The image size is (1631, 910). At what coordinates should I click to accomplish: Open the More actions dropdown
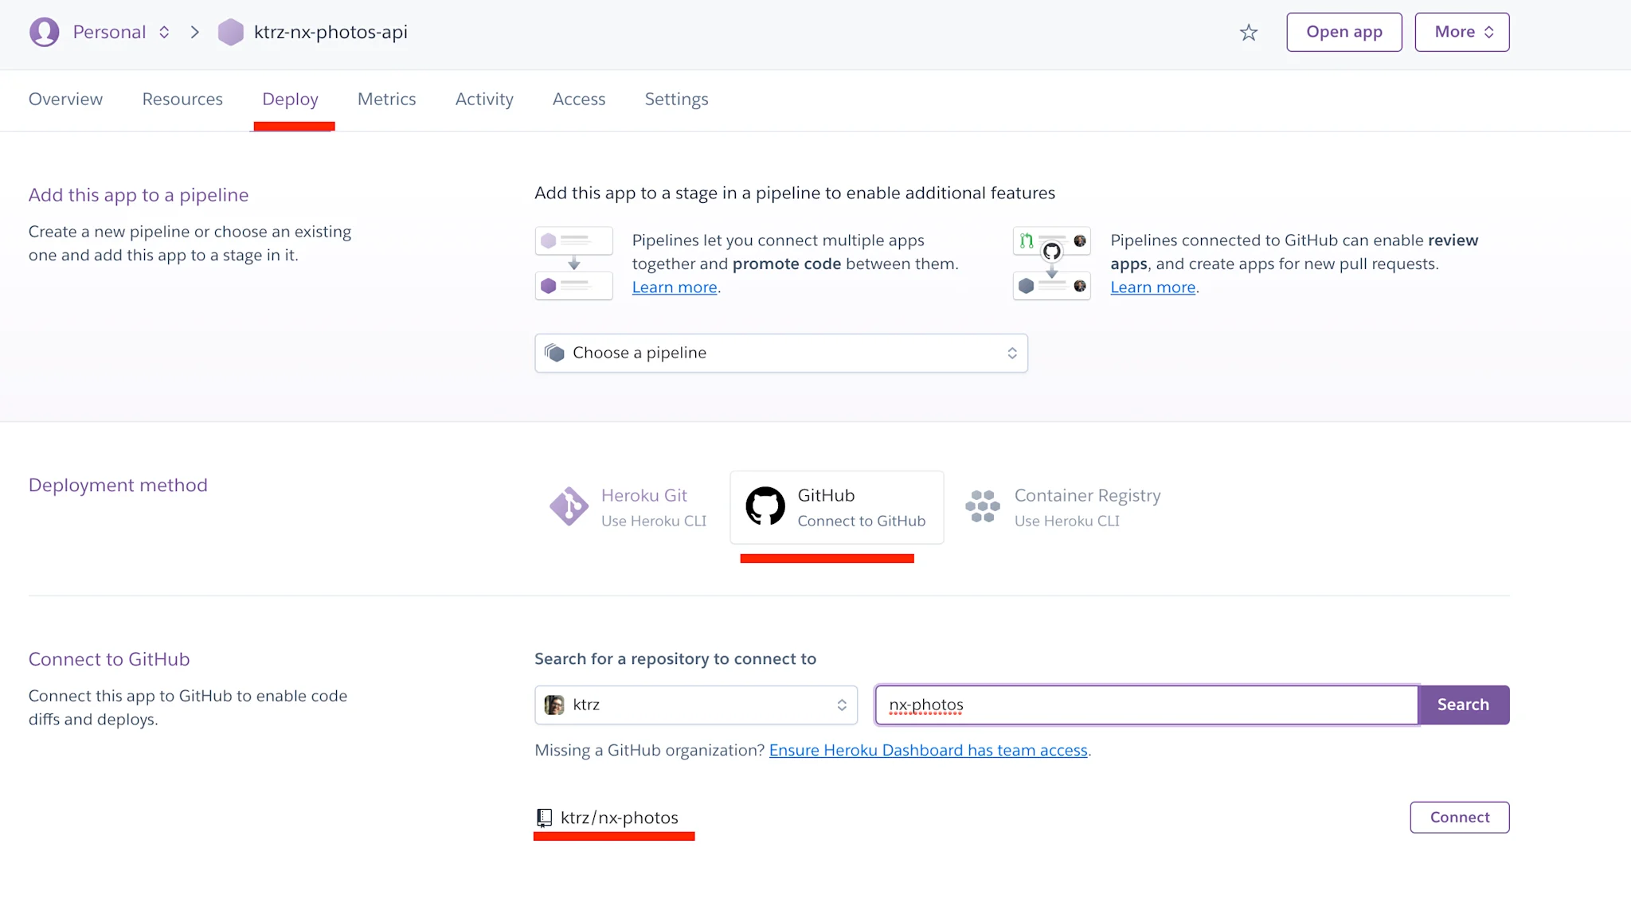1461,32
